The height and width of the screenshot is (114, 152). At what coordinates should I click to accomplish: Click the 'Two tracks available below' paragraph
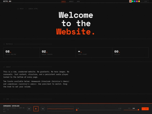click(36, 84)
